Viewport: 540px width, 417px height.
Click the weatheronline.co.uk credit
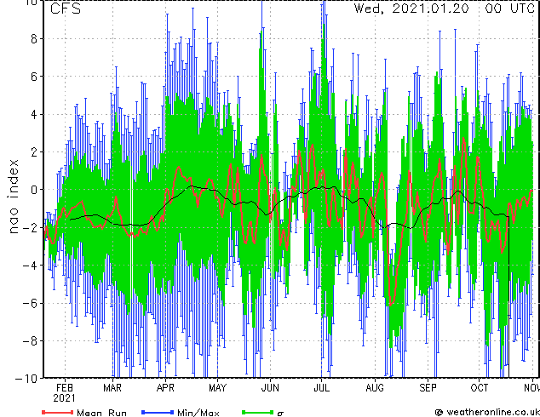pyautogui.click(x=493, y=412)
